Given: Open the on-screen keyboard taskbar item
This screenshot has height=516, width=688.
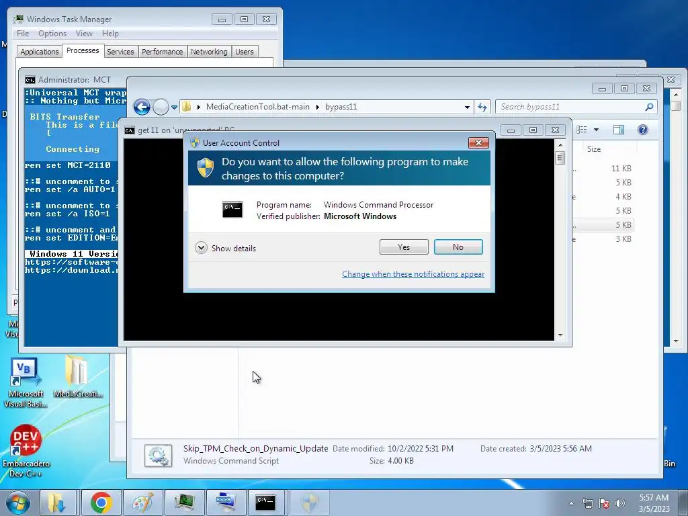Looking at the screenshot, I should [226, 503].
